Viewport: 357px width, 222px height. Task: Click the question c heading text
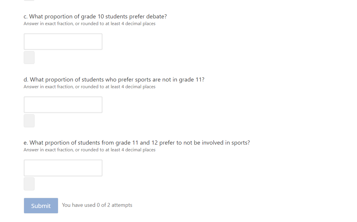pyautogui.click(x=95, y=16)
